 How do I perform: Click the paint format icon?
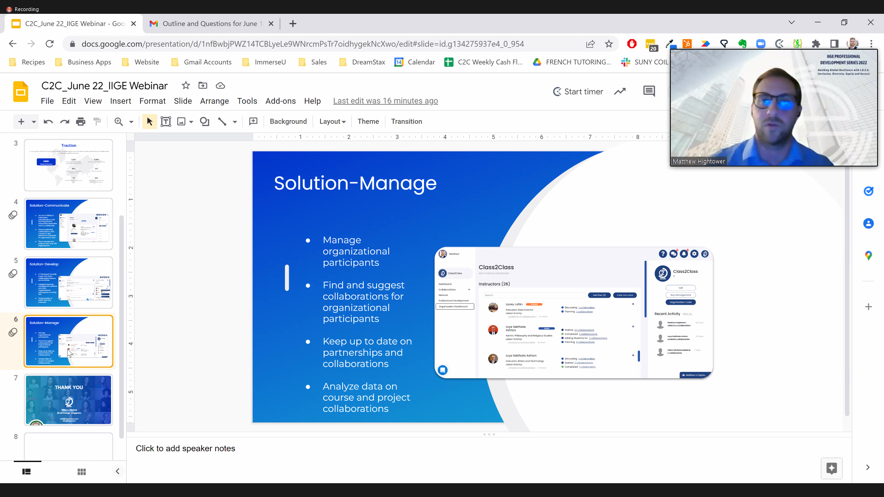97,121
